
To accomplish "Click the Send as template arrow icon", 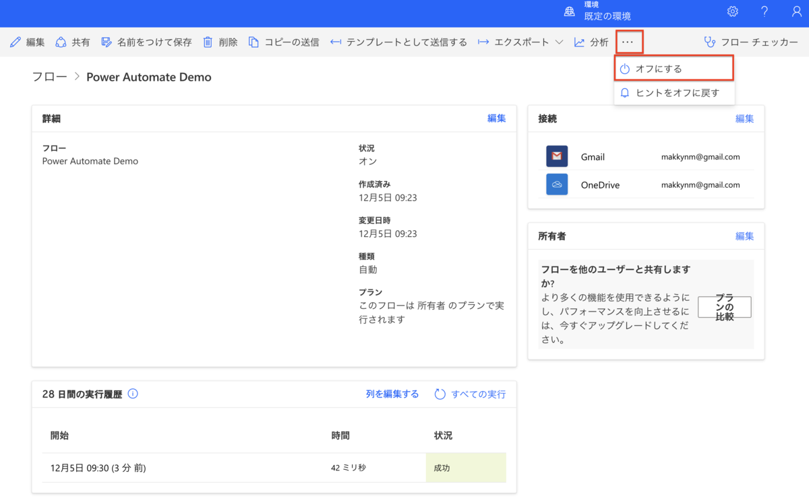I will 336,42.
